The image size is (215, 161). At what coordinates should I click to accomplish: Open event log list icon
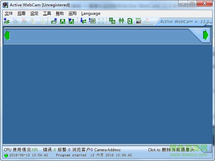[x=92, y=21]
